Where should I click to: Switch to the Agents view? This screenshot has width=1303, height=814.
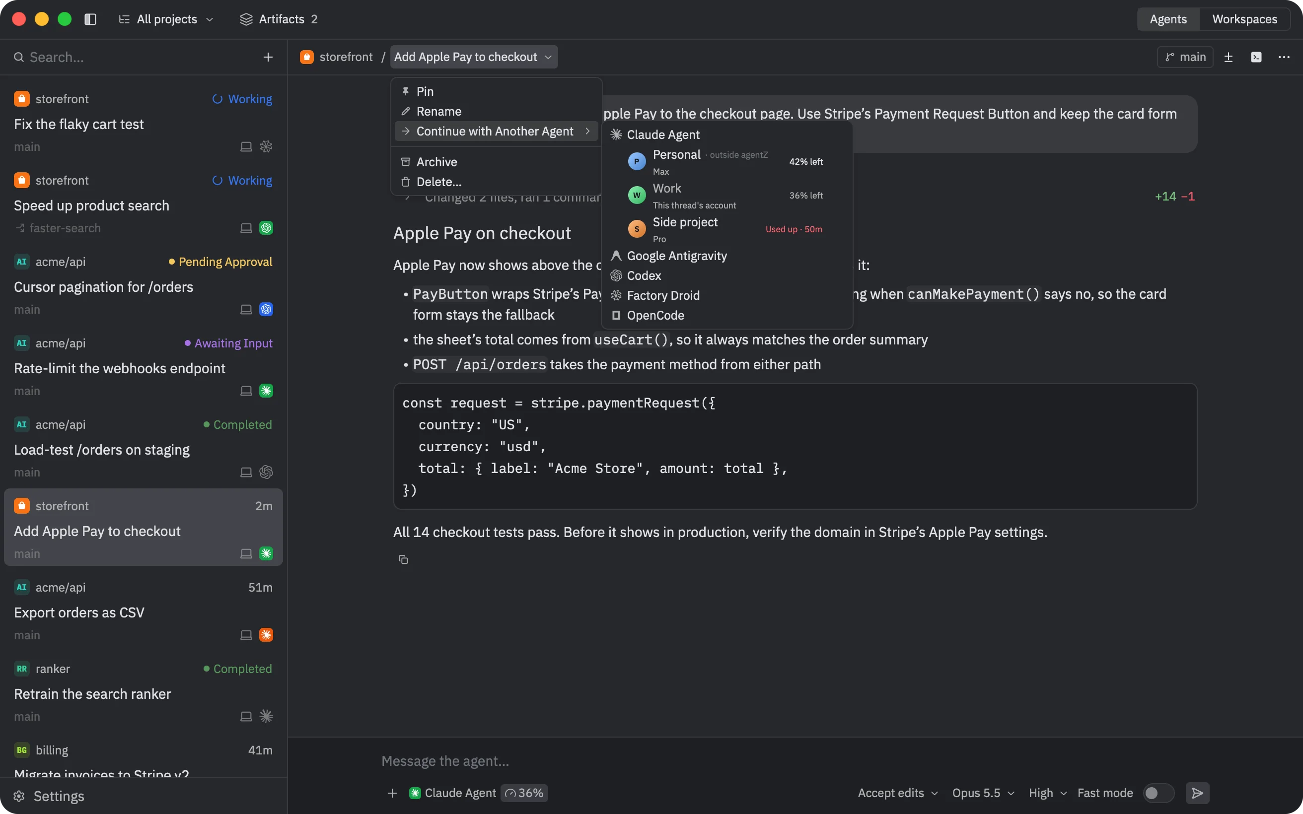1168,19
